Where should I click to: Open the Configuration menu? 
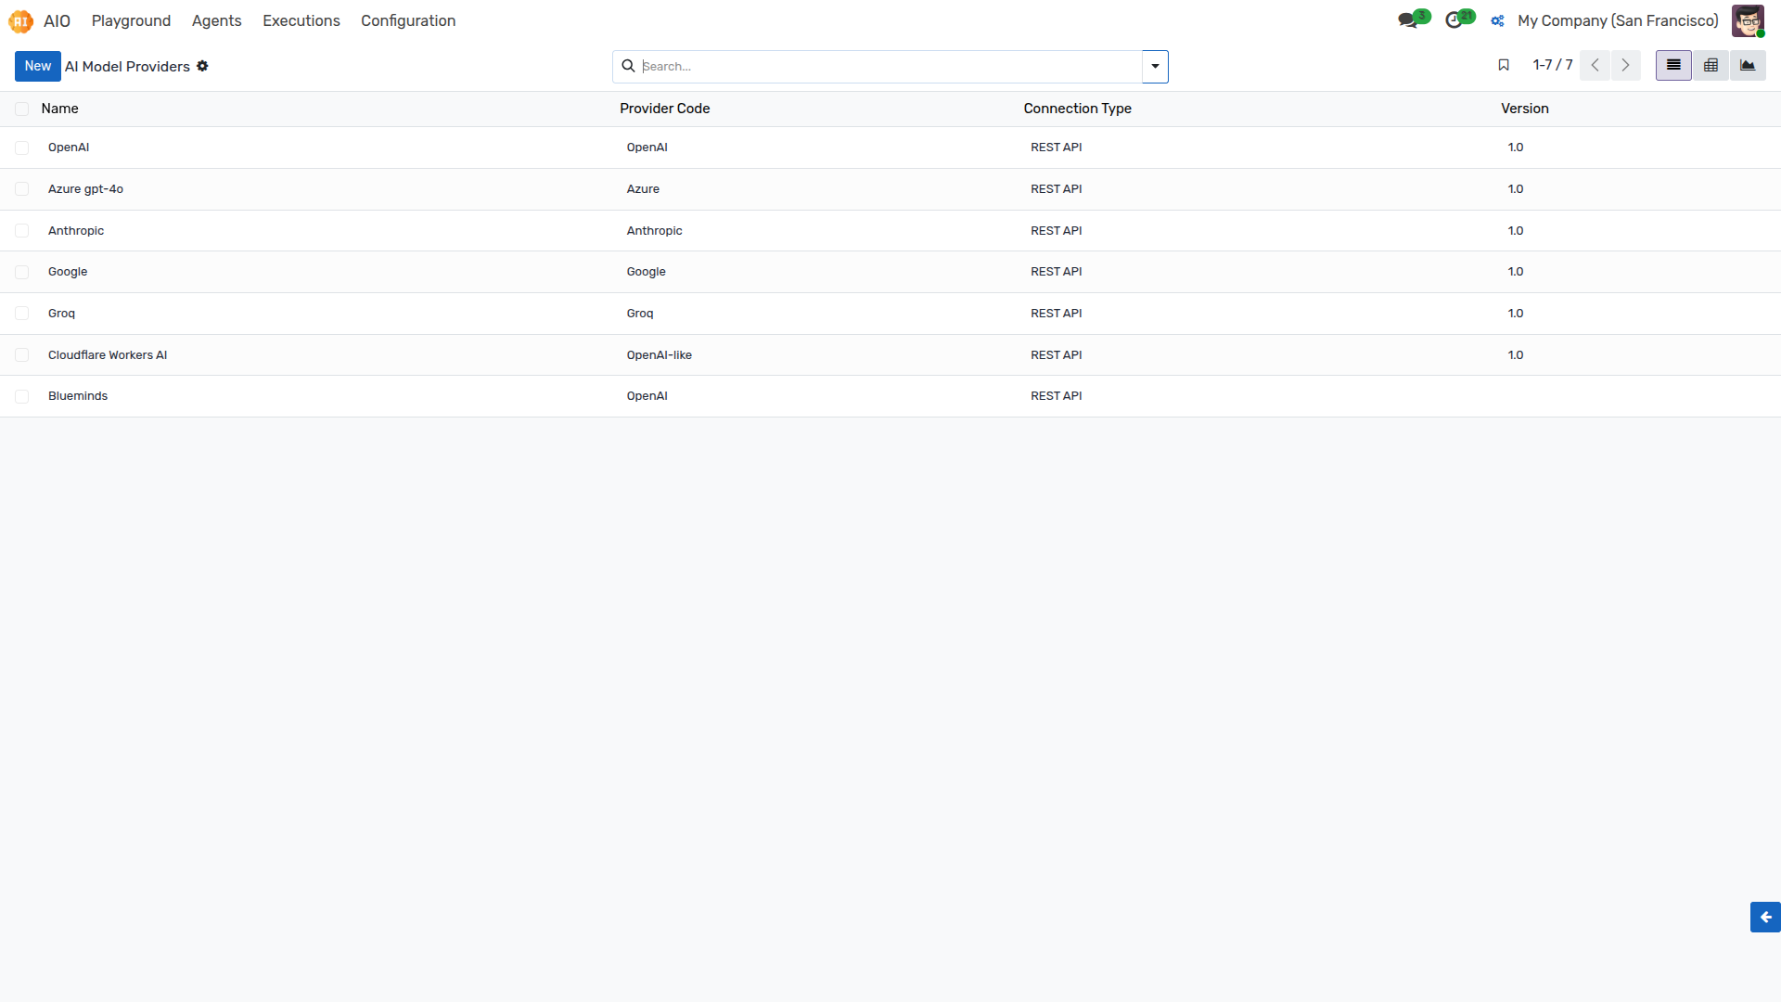(x=408, y=20)
